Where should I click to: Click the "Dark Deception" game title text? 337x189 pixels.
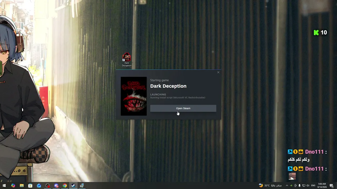(x=168, y=86)
